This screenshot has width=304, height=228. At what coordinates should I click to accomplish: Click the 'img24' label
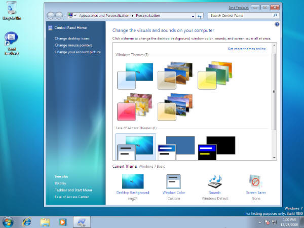(133, 198)
